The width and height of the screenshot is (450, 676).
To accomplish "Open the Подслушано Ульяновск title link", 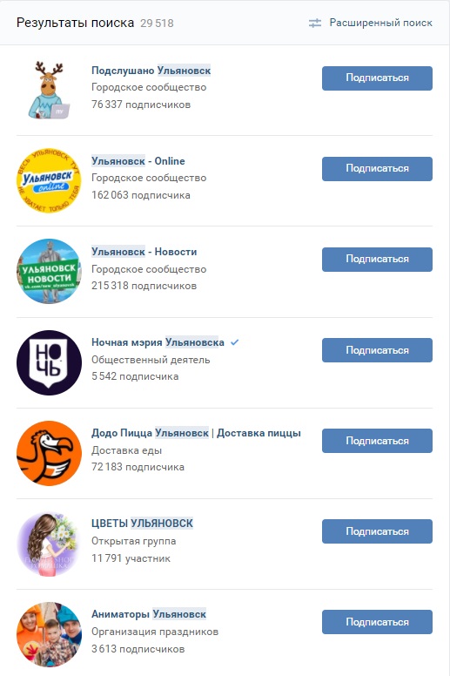I will tap(151, 71).
